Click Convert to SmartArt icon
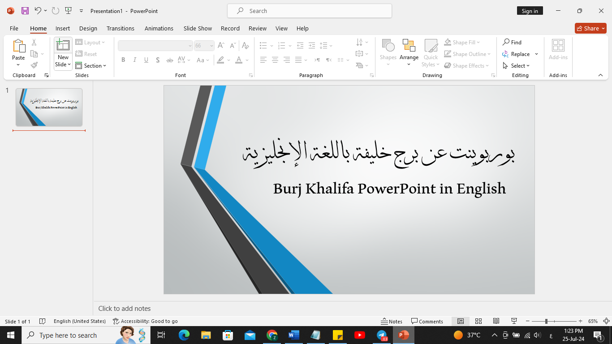The image size is (612, 344). point(359,65)
